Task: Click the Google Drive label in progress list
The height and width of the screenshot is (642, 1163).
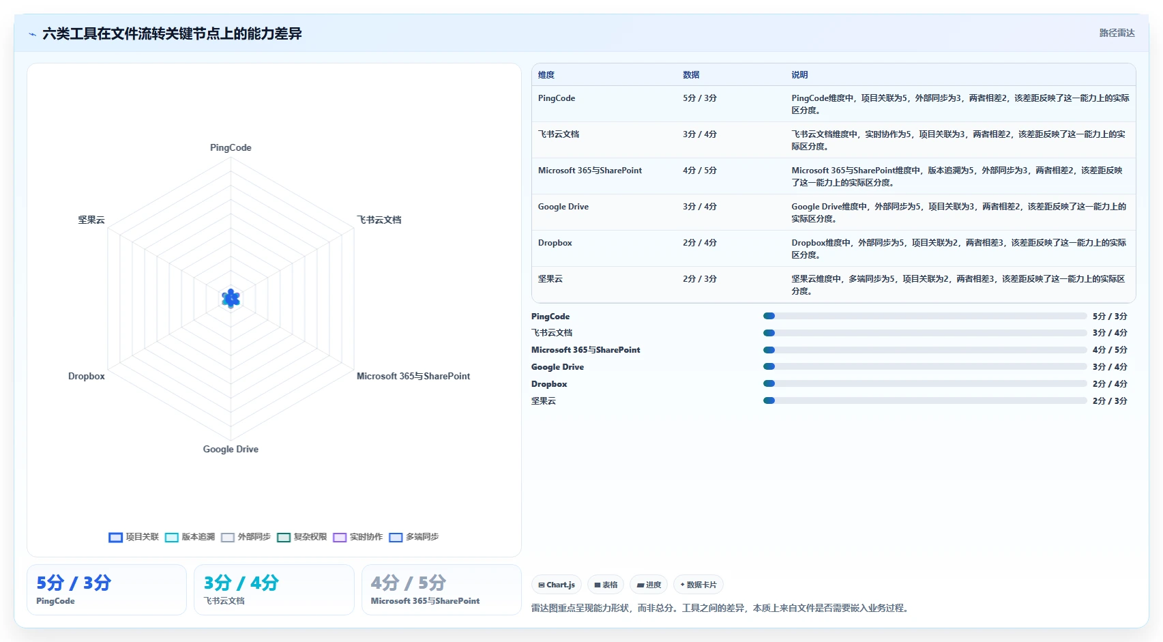Action: point(558,367)
